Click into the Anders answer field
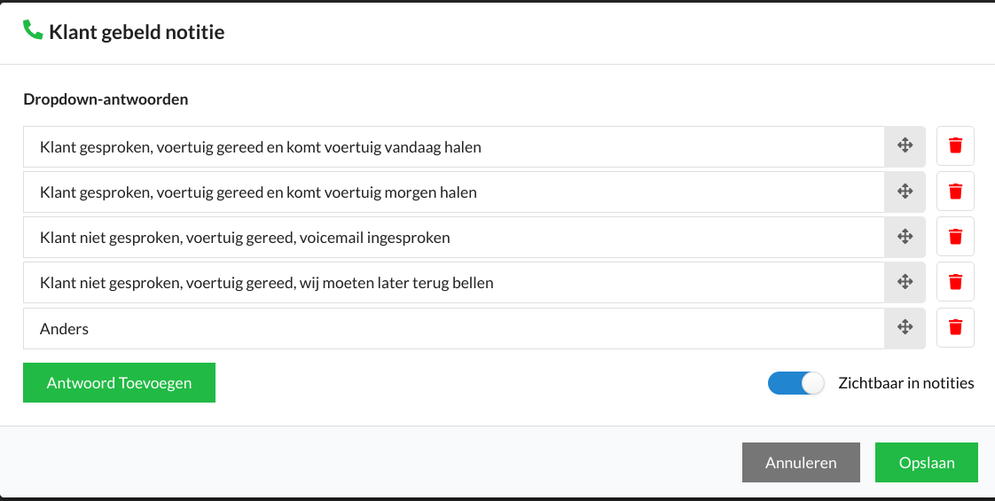Screen dimensions: 995x501 coord(454,328)
